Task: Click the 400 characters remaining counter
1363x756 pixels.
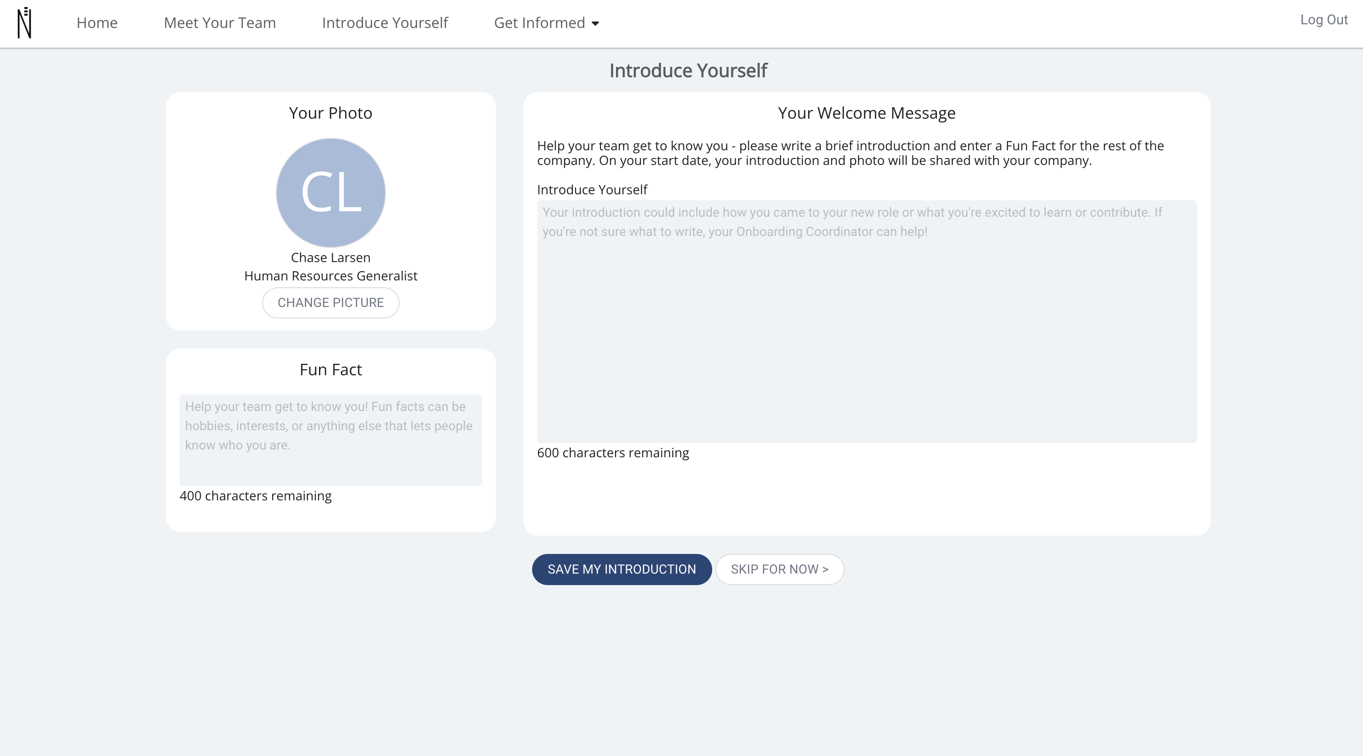Action: click(x=256, y=496)
